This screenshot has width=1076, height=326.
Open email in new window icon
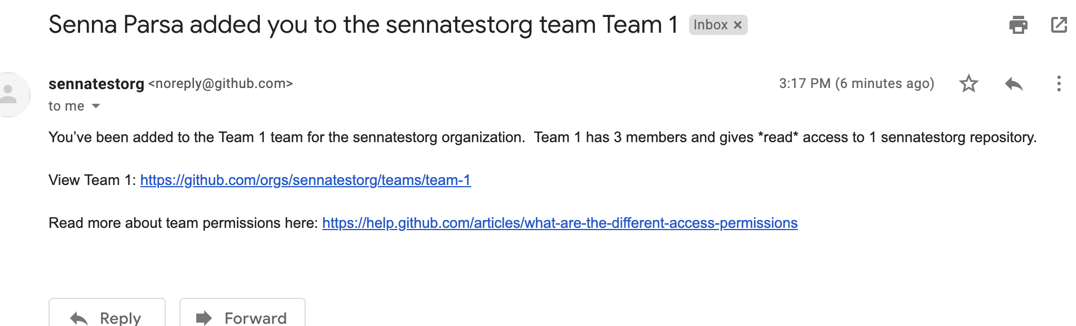click(x=1059, y=25)
